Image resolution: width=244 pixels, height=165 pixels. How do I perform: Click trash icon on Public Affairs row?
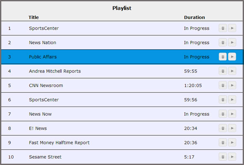[222, 57]
